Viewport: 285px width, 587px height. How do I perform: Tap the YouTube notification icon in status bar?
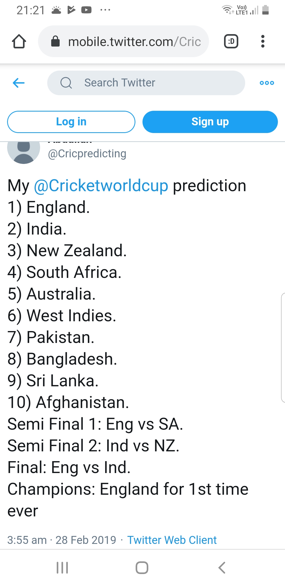coord(86,10)
